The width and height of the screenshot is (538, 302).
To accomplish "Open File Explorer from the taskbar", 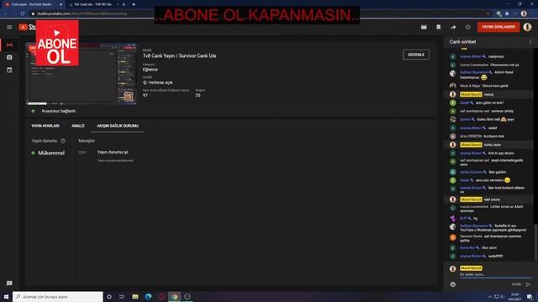I will click(x=135, y=296).
